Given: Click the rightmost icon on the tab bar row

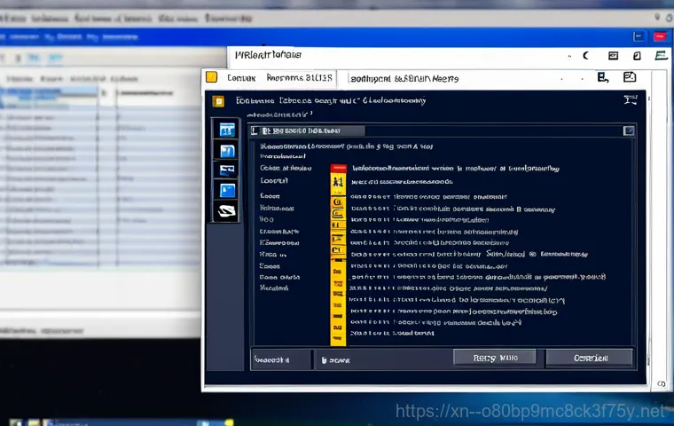Looking at the screenshot, I should click(630, 78).
